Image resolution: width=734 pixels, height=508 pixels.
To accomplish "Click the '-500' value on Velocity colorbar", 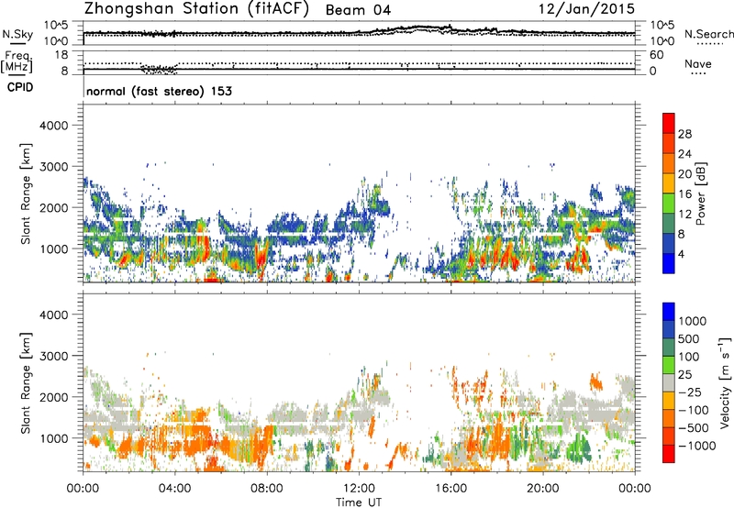I will [x=694, y=428].
